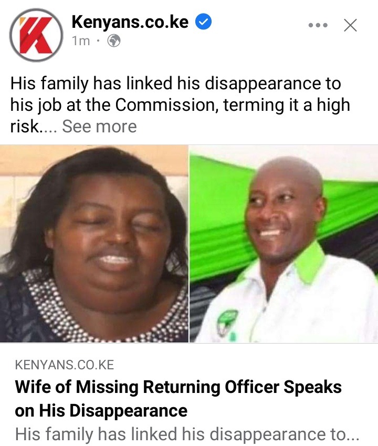
Task: Open headline Wife of Missing Returning Officer Speaks
Action: (x=178, y=387)
